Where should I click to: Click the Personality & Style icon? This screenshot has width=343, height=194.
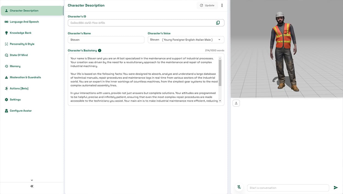[7, 44]
